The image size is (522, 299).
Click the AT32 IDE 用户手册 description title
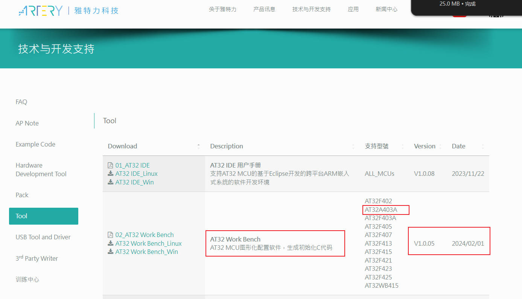[x=235, y=165]
